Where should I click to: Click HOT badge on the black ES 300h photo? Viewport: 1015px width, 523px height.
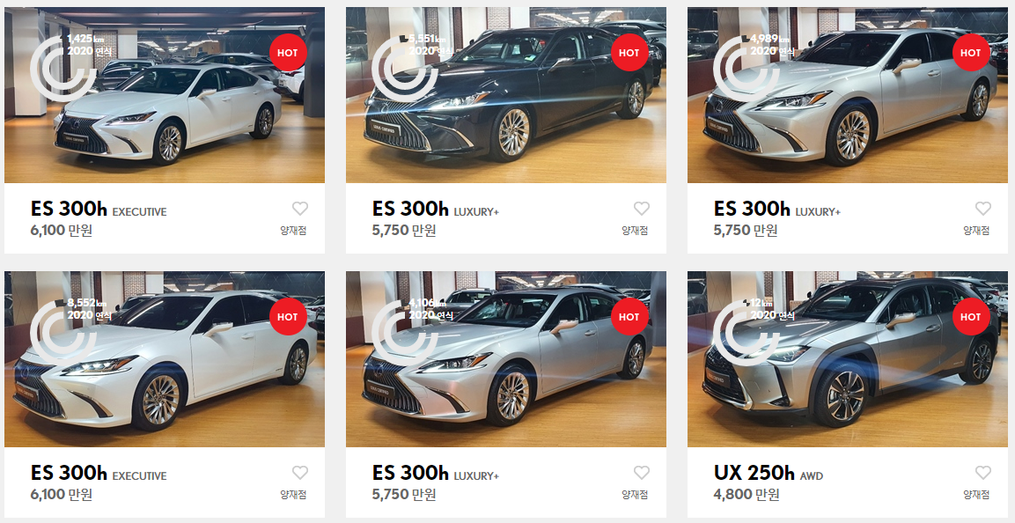pos(629,53)
